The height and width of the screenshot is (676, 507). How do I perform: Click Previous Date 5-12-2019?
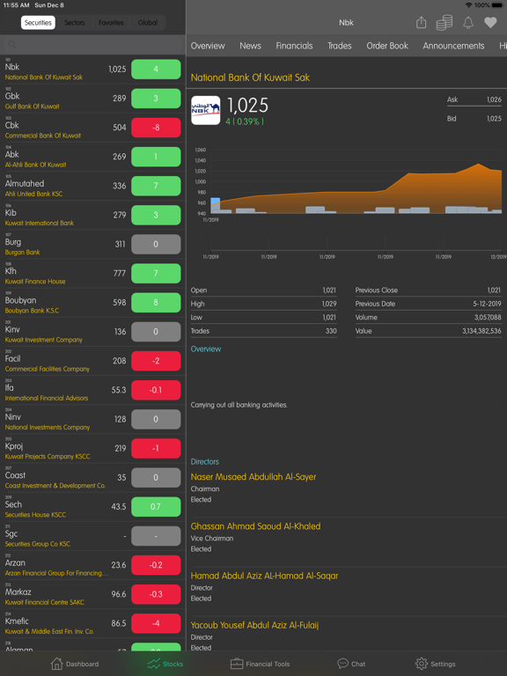(x=487, y=304)
